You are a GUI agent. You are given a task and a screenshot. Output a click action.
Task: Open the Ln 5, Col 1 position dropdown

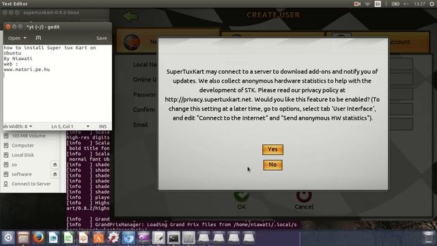pos(70,126)
